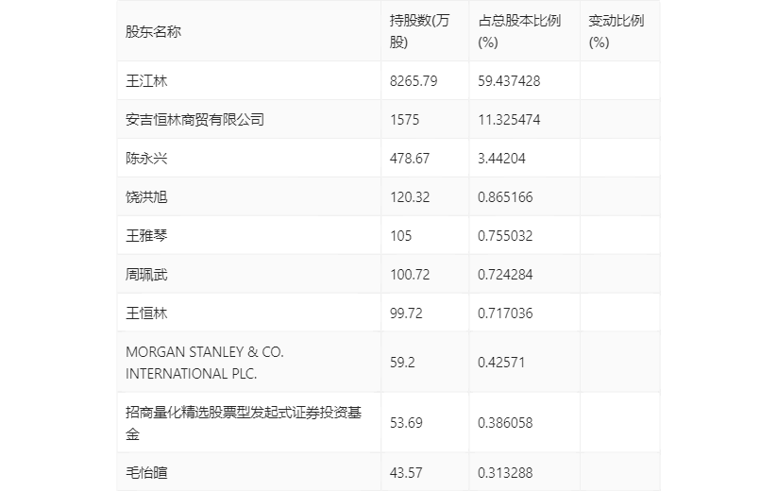Select shareholder 周珮武
The width and height of the screenshot is (777, 491).
[x=146, y=275]
